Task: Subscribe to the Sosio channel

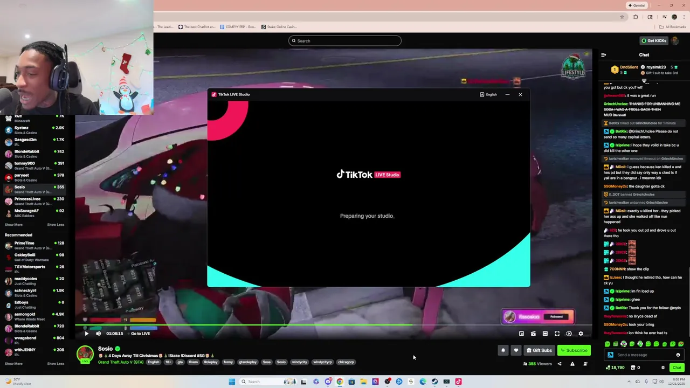Action: (574, 350)
